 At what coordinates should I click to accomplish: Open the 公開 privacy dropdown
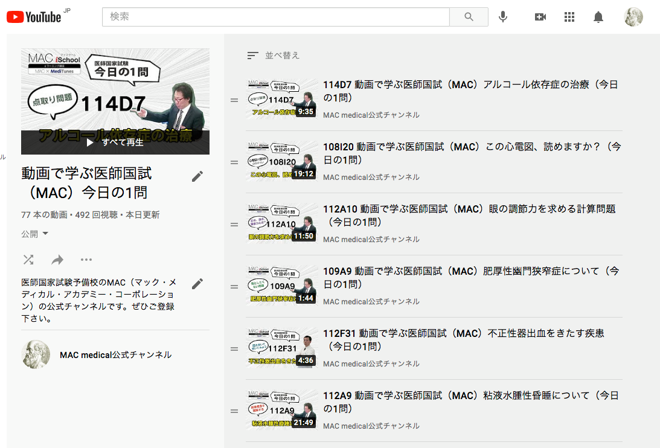click(34, 234)
